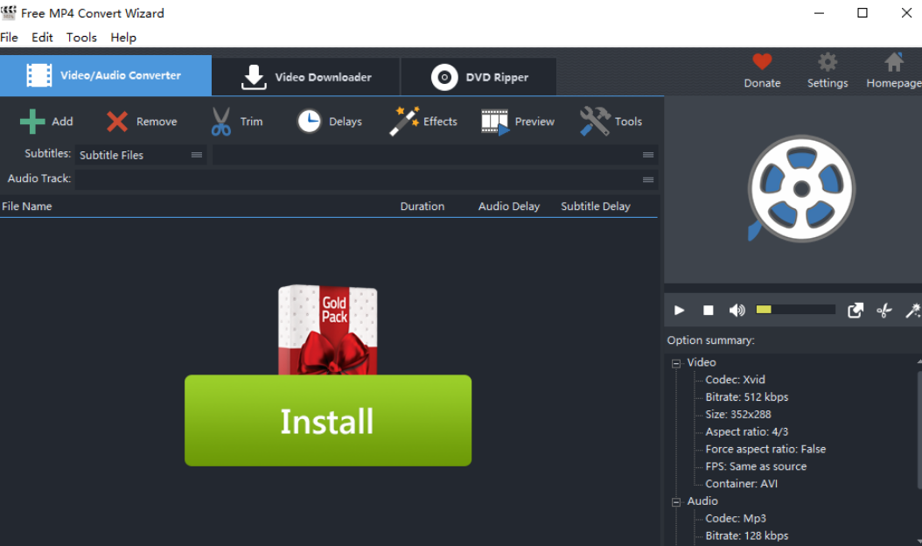Screen dimensions: 922x546
Task: Open the Subtitle Files dropdown
Action: 141,155
